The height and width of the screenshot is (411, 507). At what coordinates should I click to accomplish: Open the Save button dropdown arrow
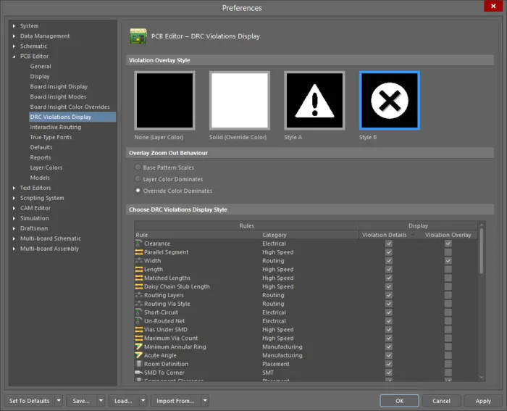click(x=101, y=401)
